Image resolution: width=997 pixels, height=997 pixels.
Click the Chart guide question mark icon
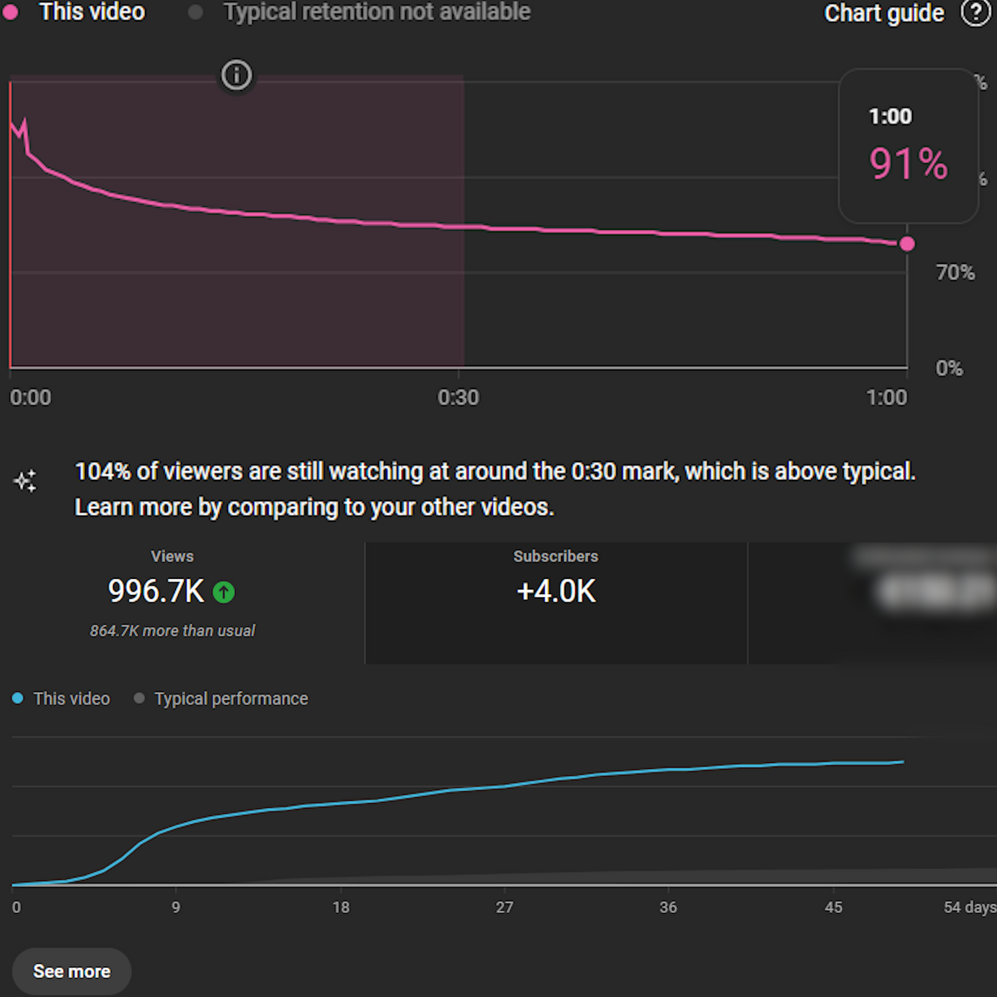tap(975, 13)
